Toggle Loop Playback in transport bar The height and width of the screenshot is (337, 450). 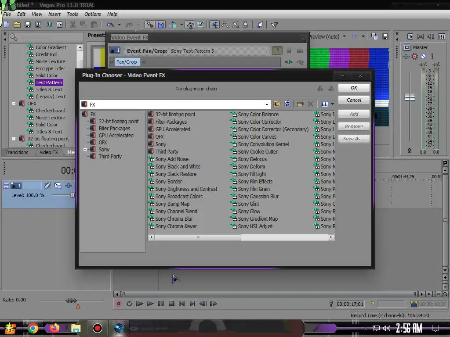tap(129, 304)
